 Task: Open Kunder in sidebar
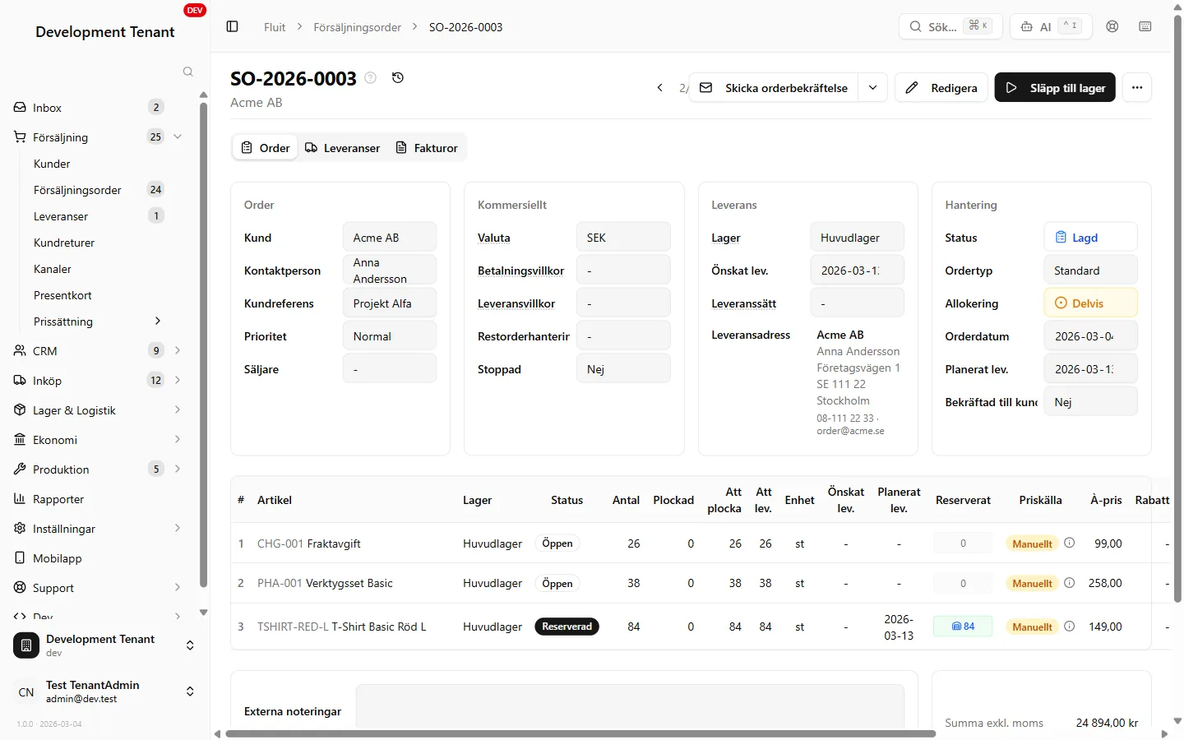[x=52, y=164]
